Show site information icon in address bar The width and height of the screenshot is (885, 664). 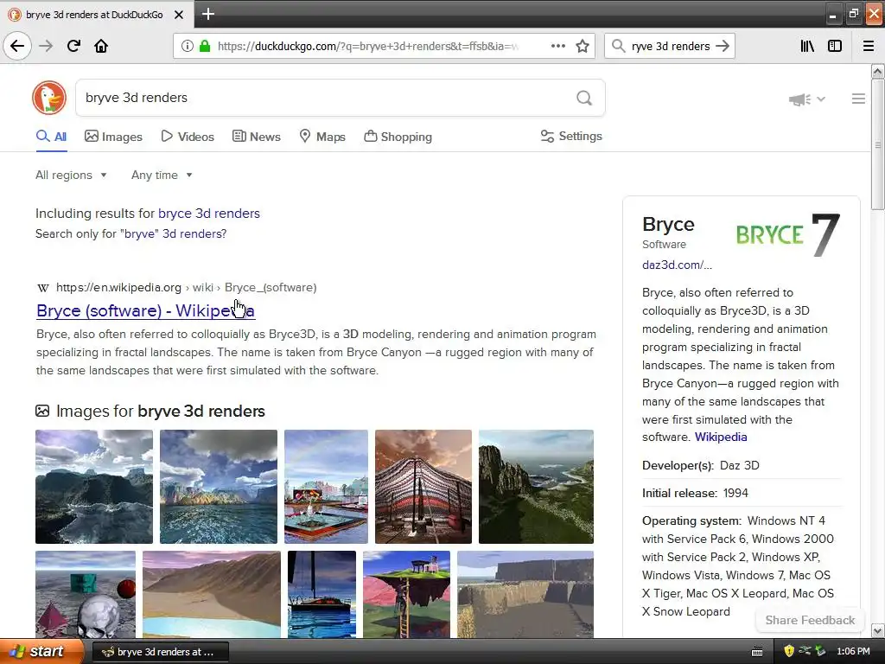click(187, 46)
